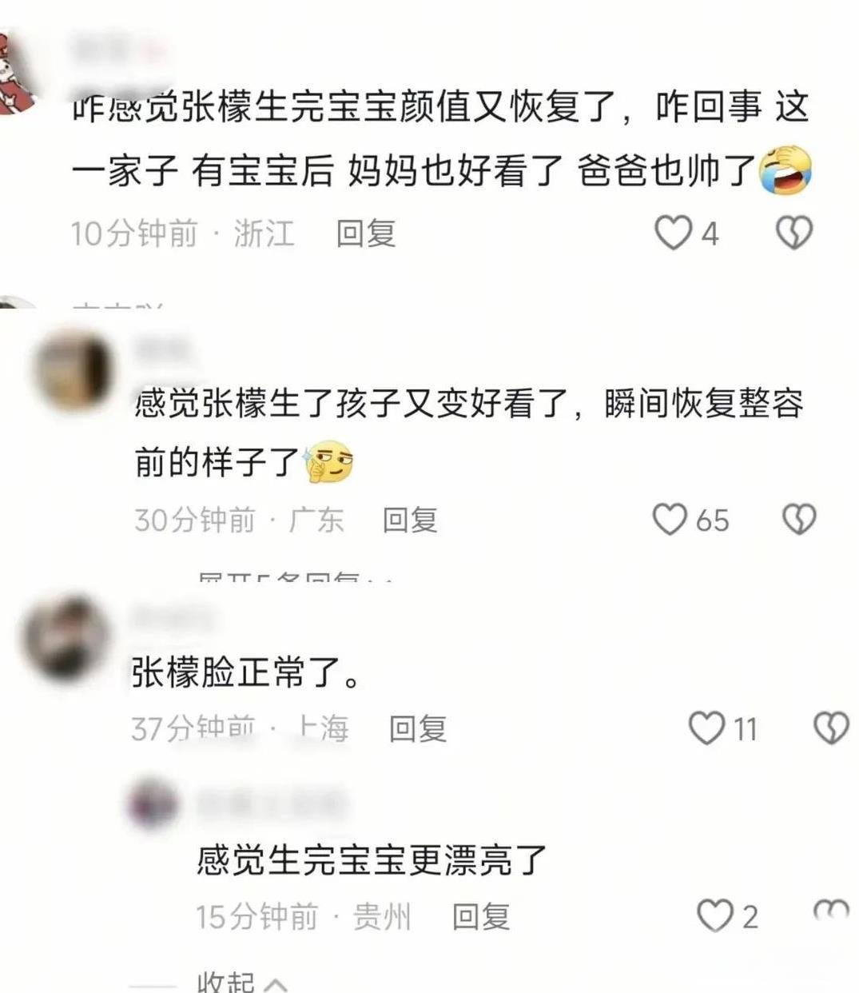Like the Guizhou reply with 2 likes
Screen dimensions: 859x993
pos(715,915)
